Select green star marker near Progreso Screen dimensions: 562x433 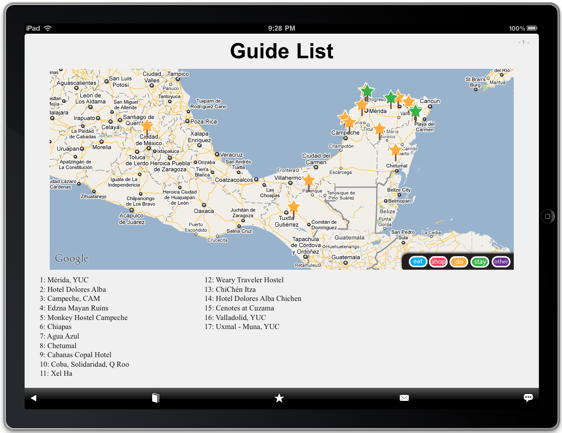tap(367, 91)
